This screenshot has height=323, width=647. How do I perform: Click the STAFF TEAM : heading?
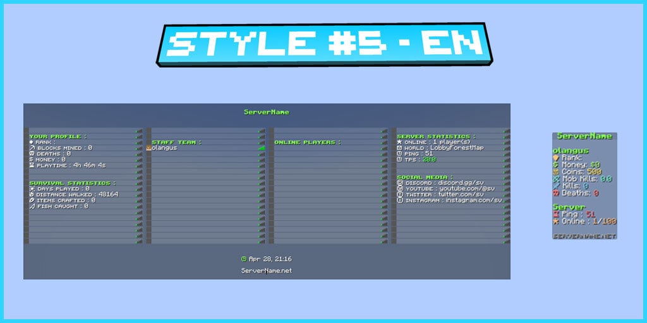click(177, 142)
